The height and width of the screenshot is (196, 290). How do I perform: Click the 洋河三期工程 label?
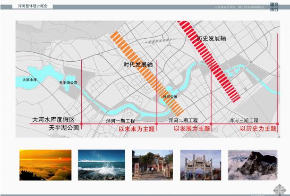tap(244, 121)
